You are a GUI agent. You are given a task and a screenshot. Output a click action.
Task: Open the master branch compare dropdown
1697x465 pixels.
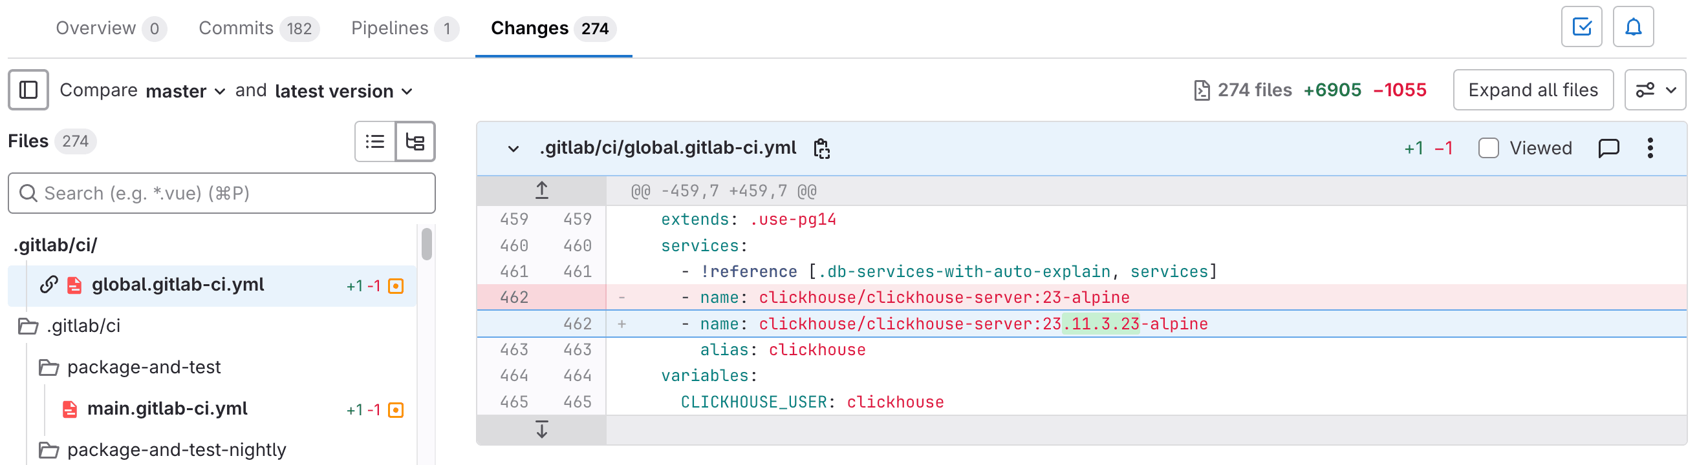185,91
